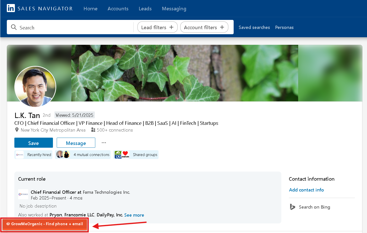Click the Pryon company name
Screen dimensions: 367x233
coord(56,215)
